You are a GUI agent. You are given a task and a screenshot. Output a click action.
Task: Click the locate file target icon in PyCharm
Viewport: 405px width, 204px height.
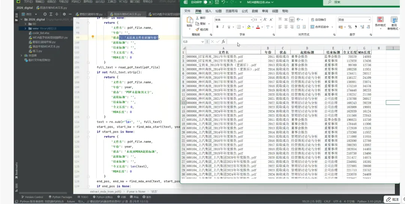[45, 14]
